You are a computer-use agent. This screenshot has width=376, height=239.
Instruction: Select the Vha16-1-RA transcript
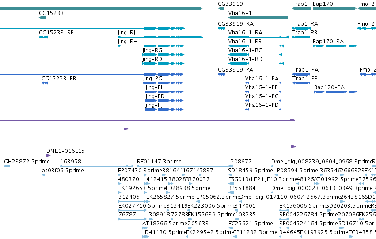click(258, 37)
